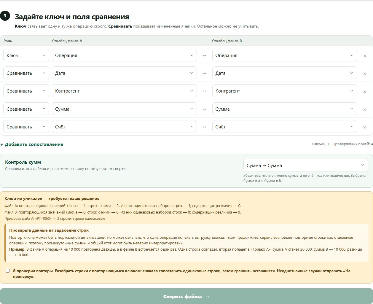Remove the Счёт mapping row
The image size is (373, 304).
tap(365, 127)
